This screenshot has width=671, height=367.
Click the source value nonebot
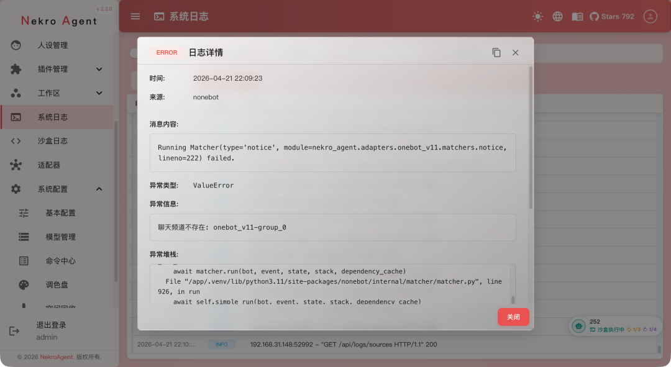click(206, 97)
